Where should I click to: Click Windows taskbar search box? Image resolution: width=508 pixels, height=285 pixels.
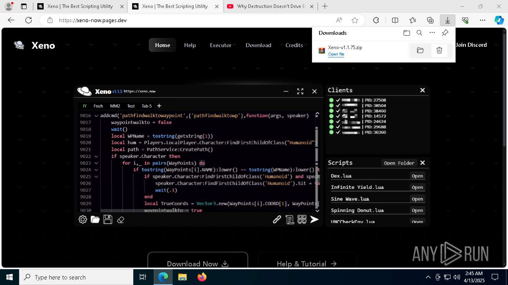click(76, 277)
